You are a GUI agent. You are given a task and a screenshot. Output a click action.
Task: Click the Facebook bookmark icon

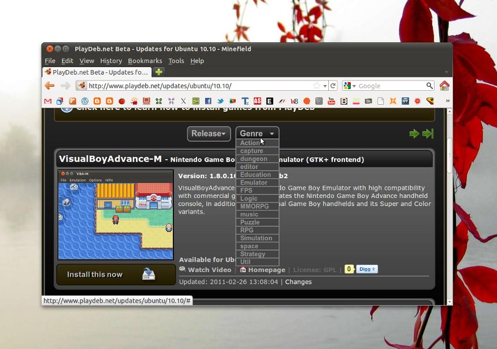click(208, 101)
